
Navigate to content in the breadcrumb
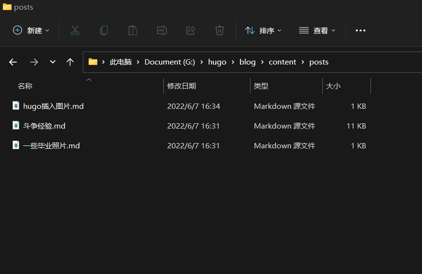(x=282, y=62)
